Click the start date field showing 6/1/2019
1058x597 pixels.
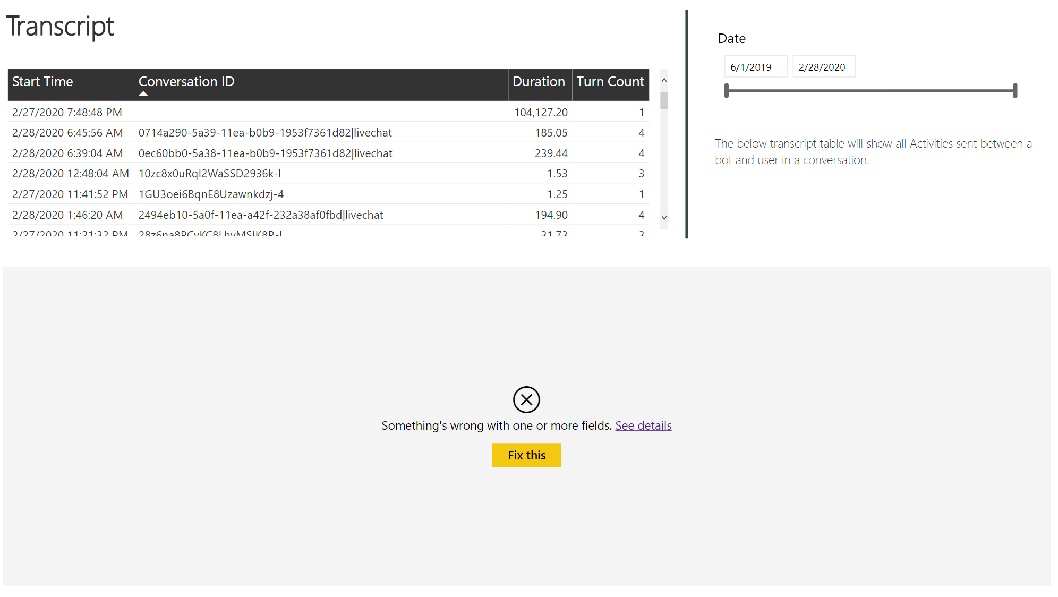(x=755, y=66)
